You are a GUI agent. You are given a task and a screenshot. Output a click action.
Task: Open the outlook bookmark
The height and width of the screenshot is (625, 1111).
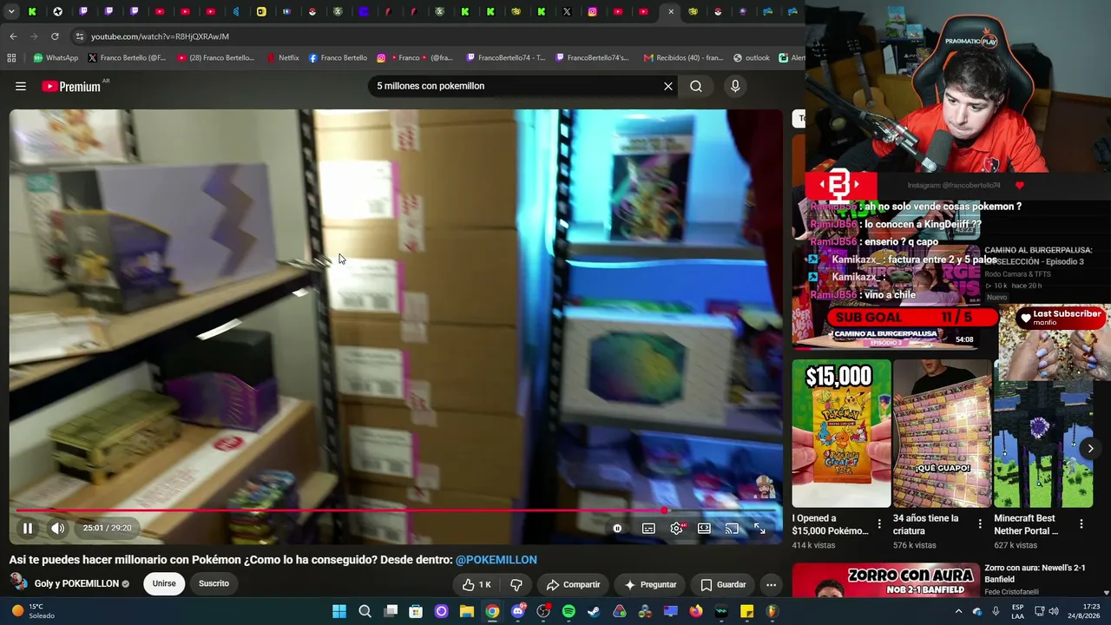click(752, 58)
